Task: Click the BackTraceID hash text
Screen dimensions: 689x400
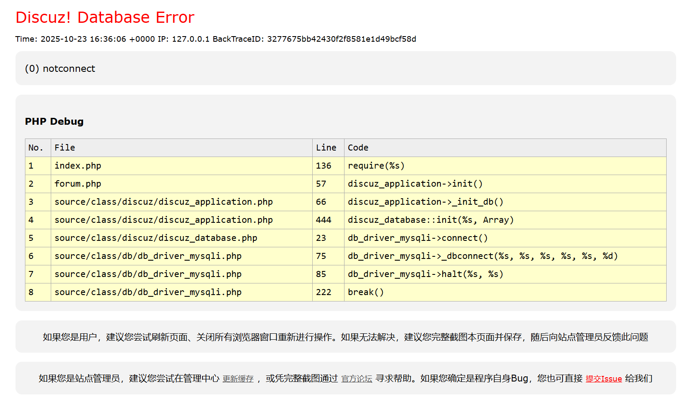Action: click(x=341, y=39)
